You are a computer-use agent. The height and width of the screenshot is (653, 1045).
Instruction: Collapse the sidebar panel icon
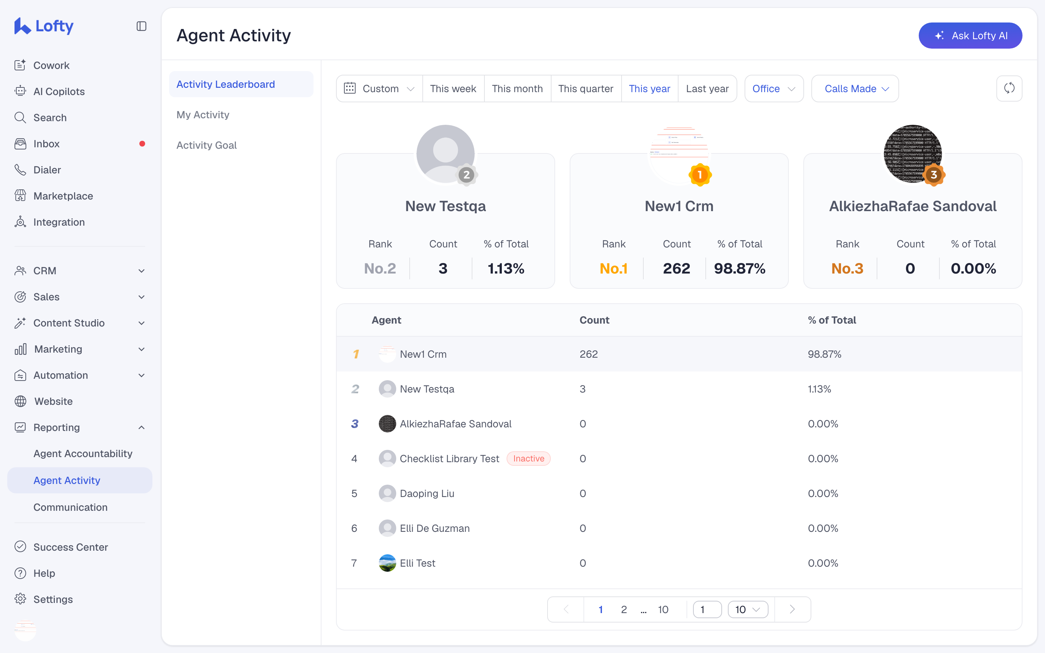(141, 26)
